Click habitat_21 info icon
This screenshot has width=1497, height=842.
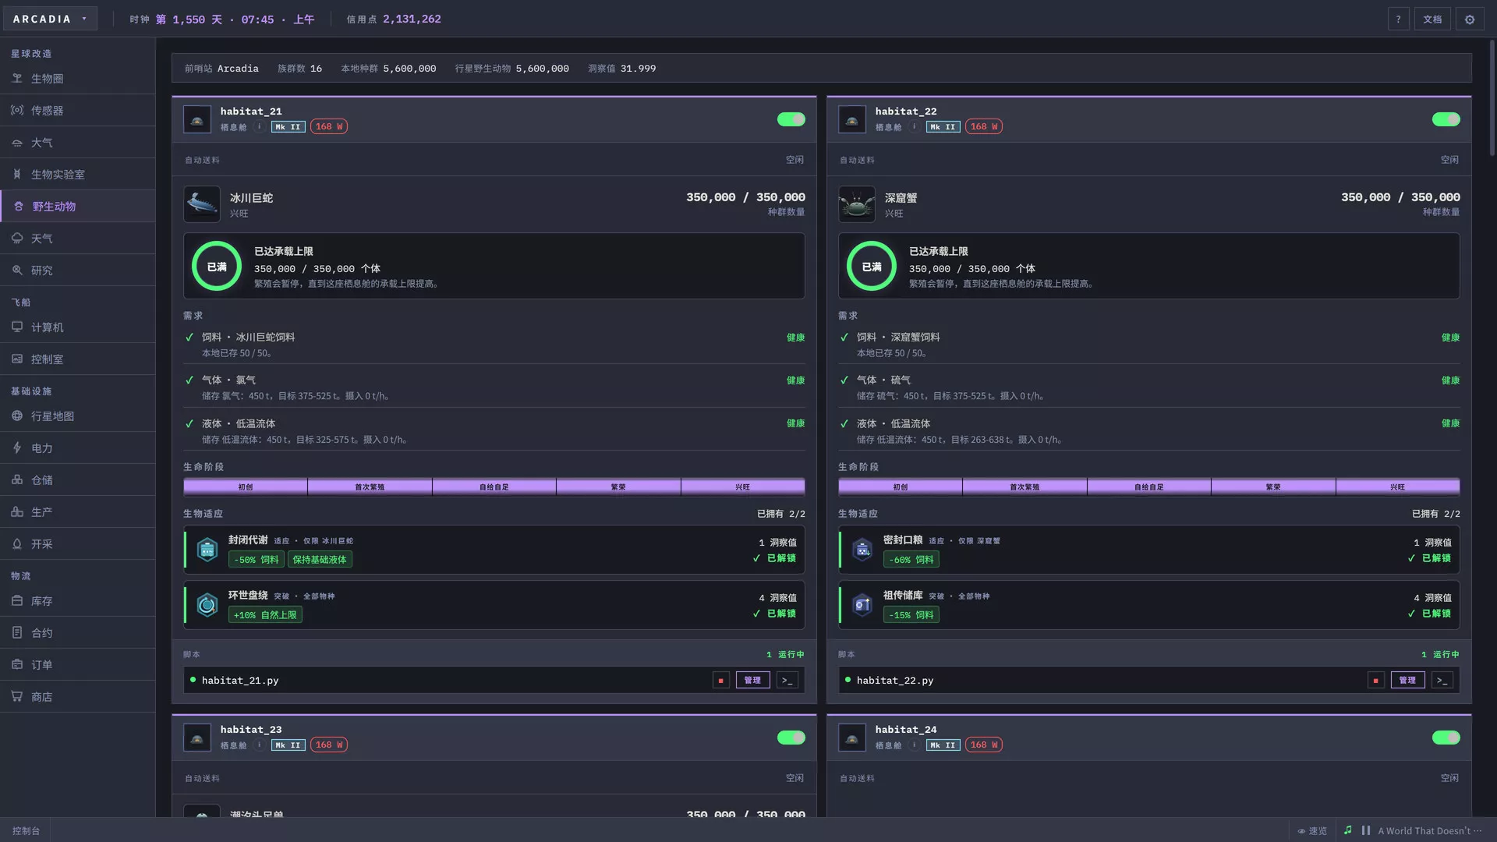pos(260,126)
